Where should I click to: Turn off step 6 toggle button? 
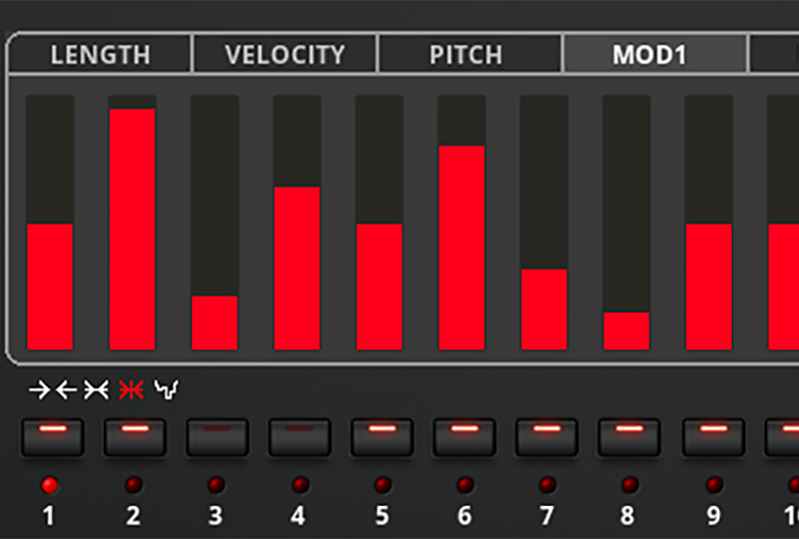click(x=464, y=437)
